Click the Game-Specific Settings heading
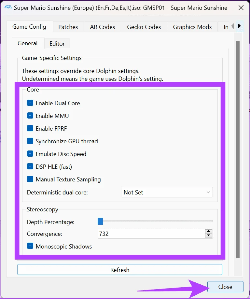 pyautogui.click(x=52, y=58)
